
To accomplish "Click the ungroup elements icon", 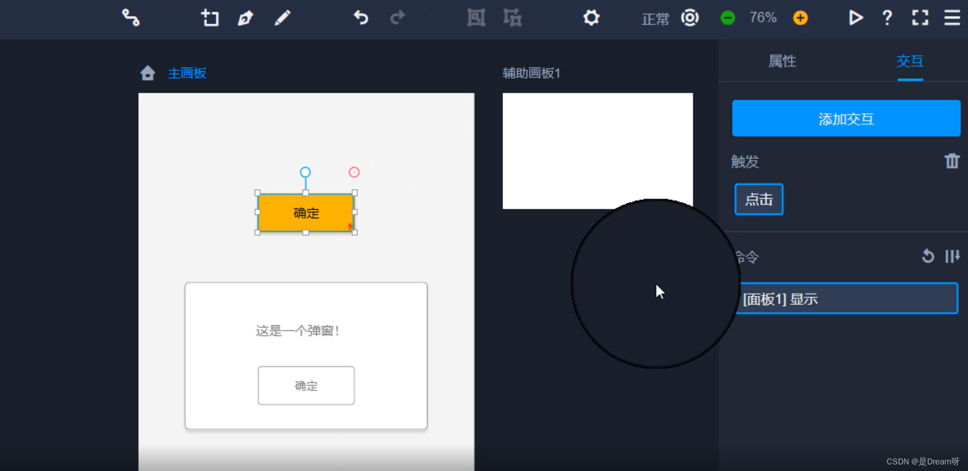I will (512, 18).
